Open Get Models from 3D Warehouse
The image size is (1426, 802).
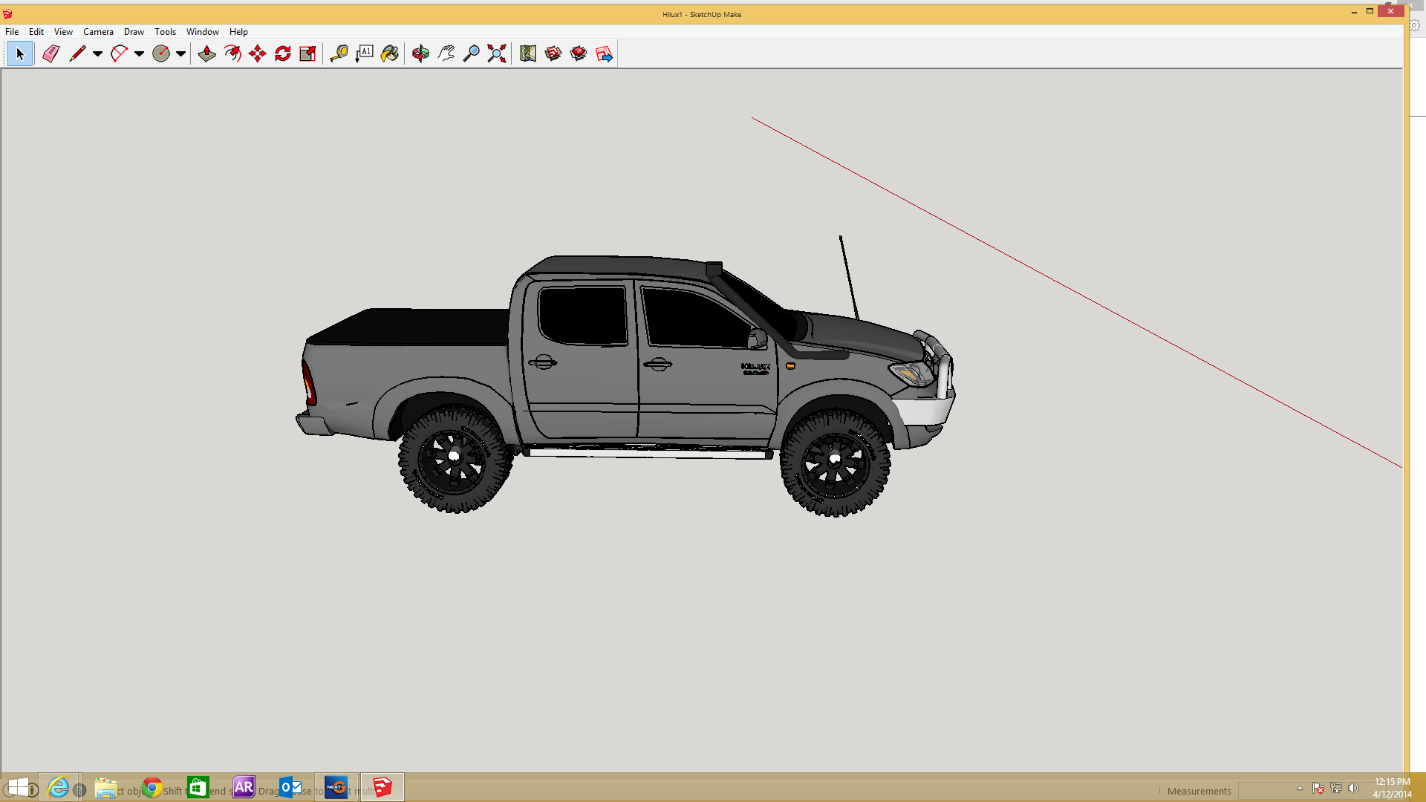pyautogui.click(x=553, y=53)
